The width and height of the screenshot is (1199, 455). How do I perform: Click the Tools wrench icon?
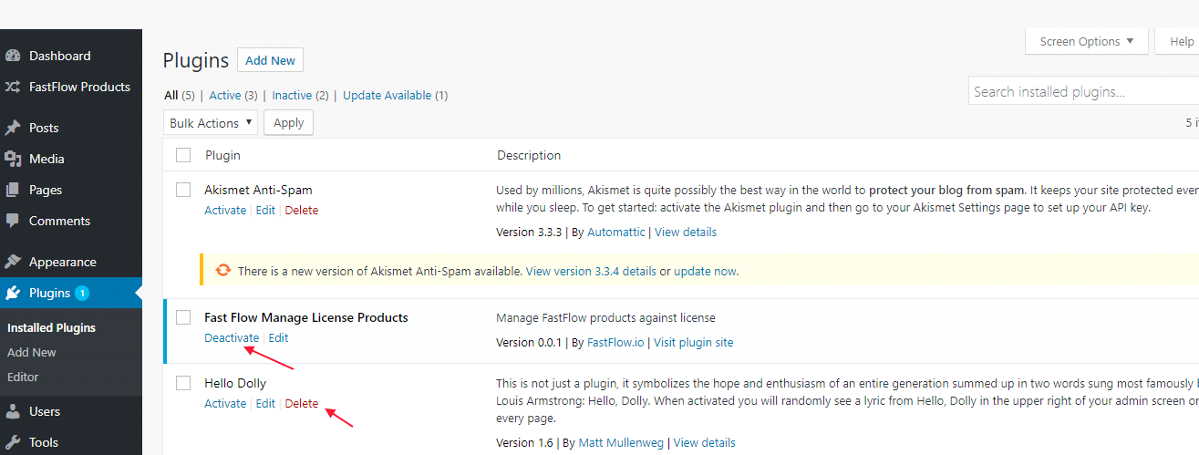point(13,442)
